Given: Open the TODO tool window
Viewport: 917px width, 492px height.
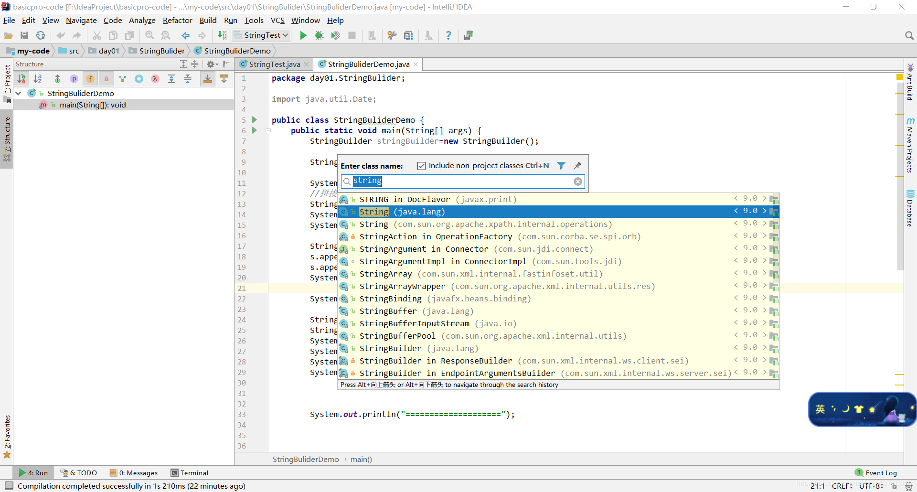Looking at the screenshot, I should click(79, 473).
